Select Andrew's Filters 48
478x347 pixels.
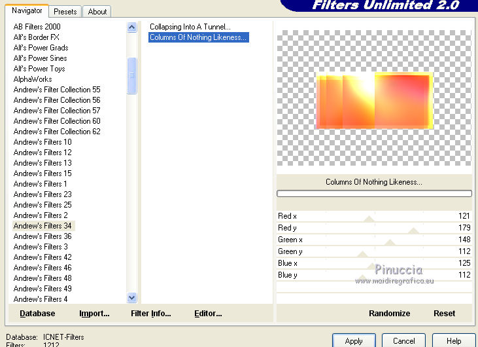(43, 278)
